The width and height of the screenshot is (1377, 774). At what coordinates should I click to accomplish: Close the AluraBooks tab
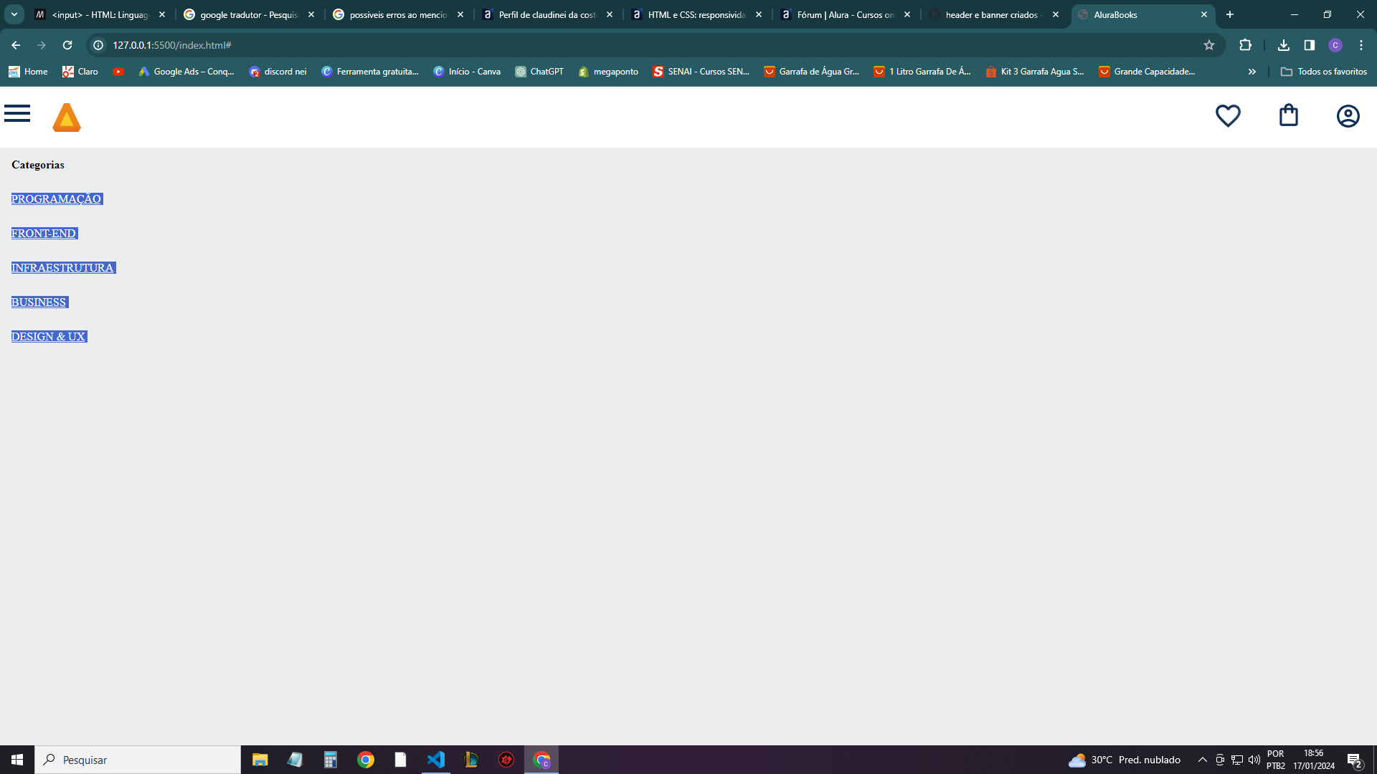click(x=1204, y=14)
